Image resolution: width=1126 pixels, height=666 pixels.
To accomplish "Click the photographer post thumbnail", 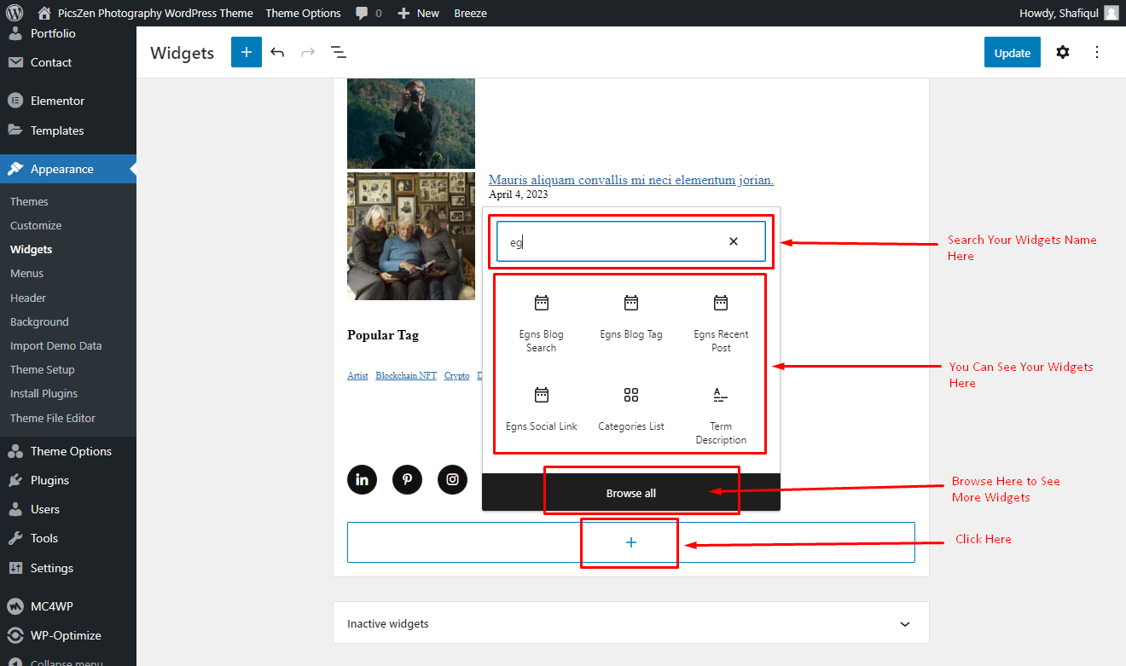I will pyautogui.click(x=411, y=123).
